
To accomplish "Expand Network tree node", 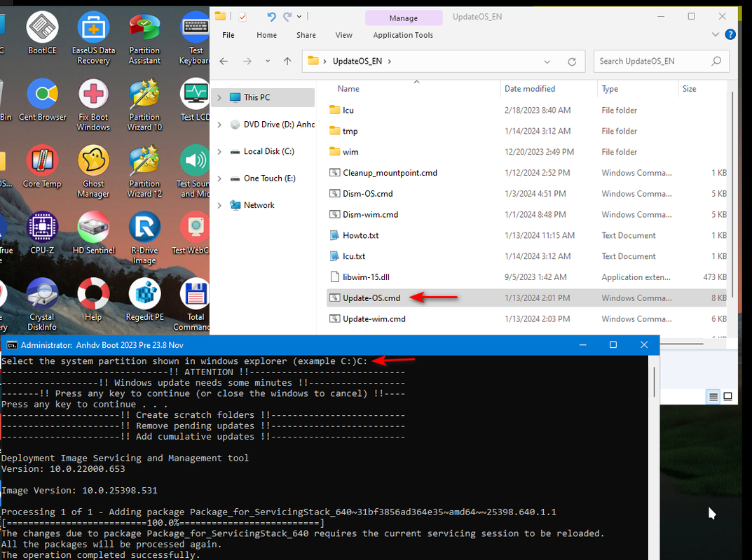I will (219, 206).
